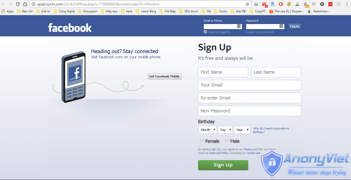351x180 pixels.
Task: Select the Male radio button
Action: 227,140
